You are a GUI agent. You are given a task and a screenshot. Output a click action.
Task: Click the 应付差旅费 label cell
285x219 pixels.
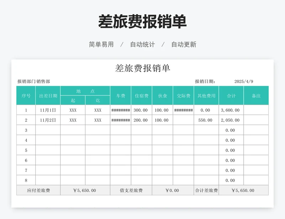coord(38,190)
